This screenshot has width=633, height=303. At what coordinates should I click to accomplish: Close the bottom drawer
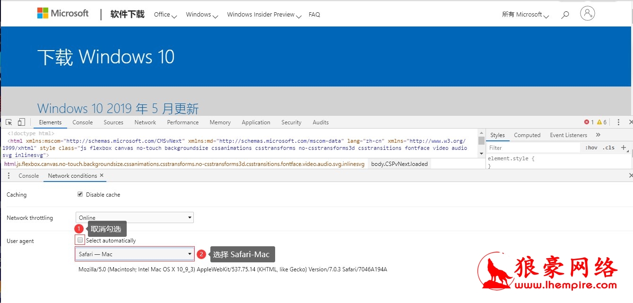631,175
